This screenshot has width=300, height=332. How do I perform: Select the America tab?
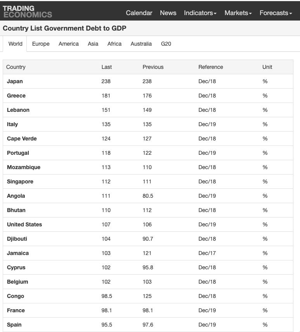pyautogui.click(x=69, y=44)
